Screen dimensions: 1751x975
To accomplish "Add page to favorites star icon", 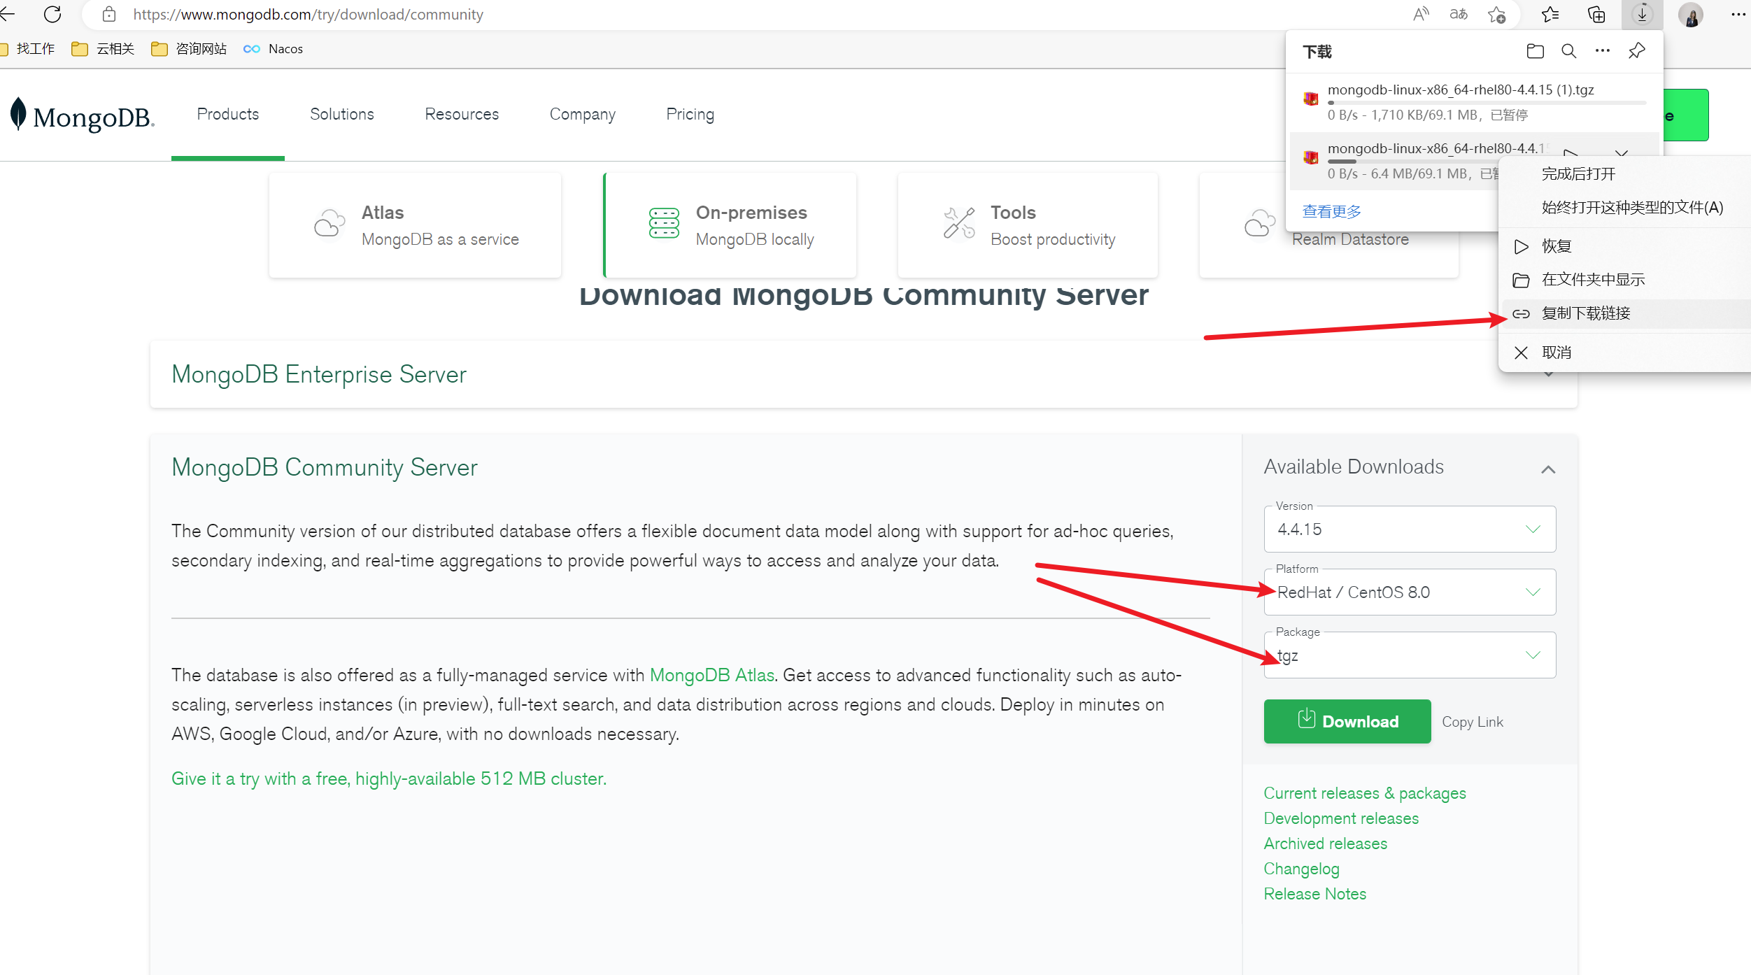I will [1496, 14].
